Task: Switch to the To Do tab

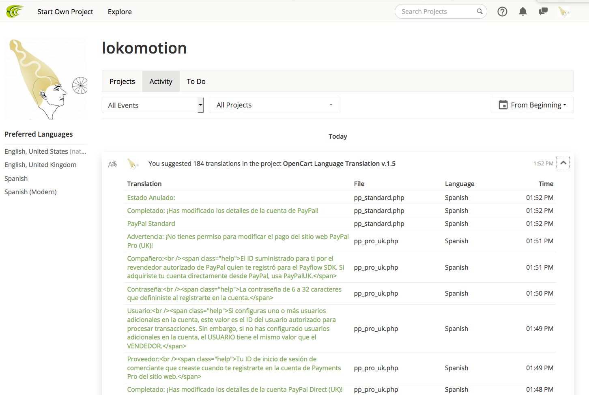Action: pyautogui.click(x=196, y=81)
